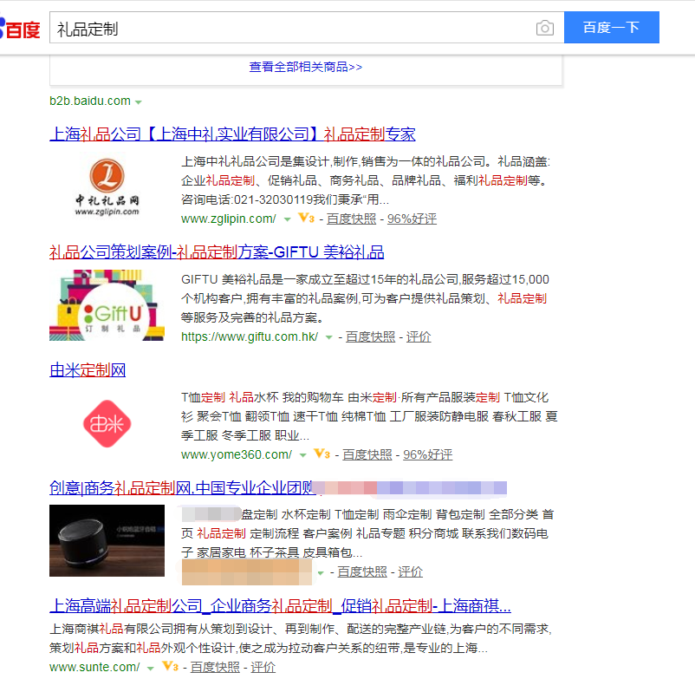Click the 百度一下 search button

click(612, 28)
